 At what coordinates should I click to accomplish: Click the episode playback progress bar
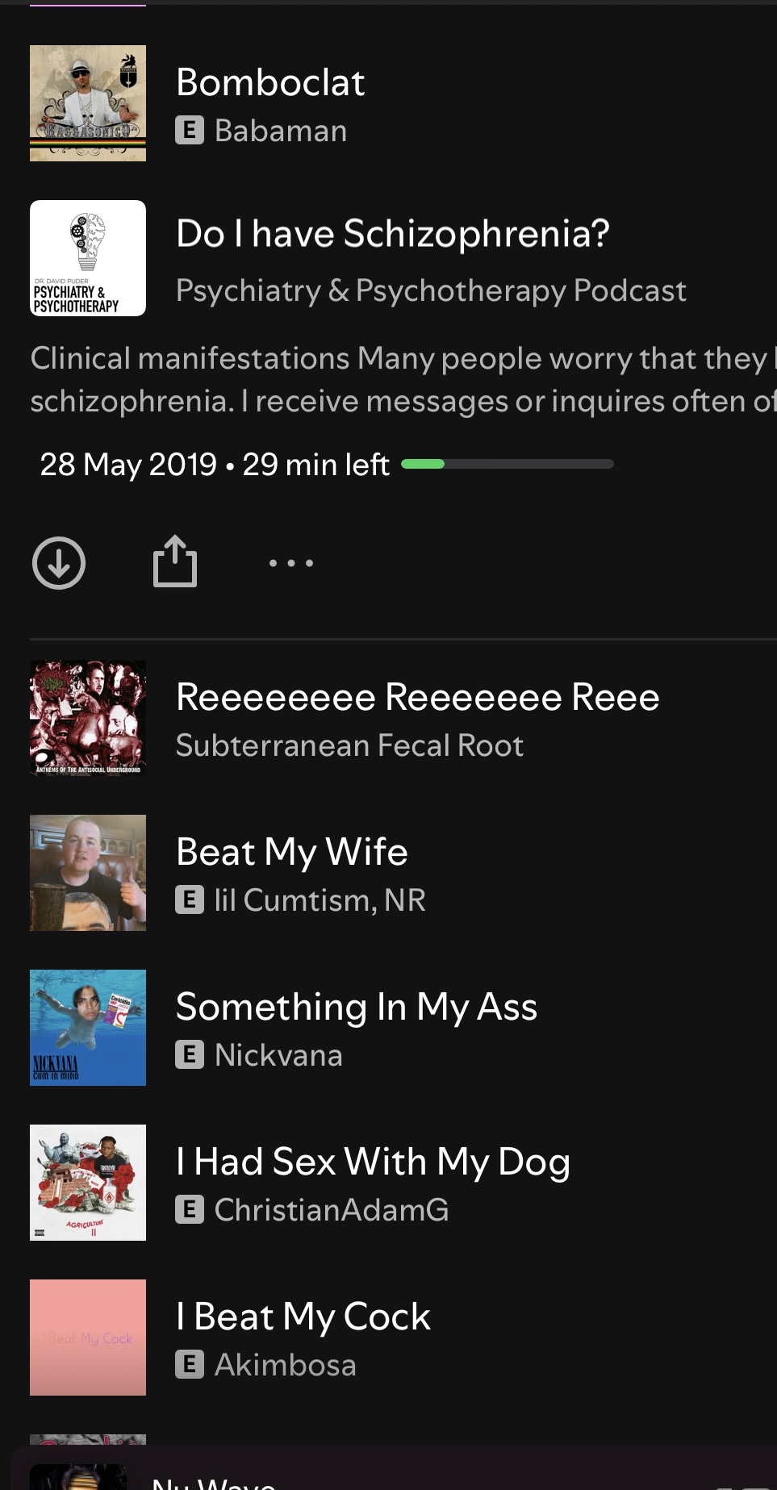(508, 464)
